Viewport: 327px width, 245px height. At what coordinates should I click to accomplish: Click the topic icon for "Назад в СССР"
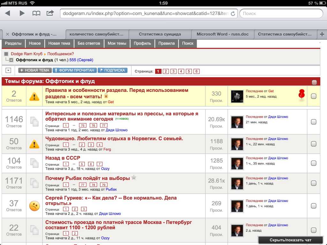tap(34, 163)
